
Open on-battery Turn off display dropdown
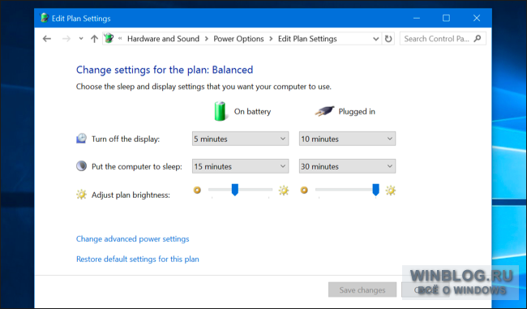pos(240,139)
